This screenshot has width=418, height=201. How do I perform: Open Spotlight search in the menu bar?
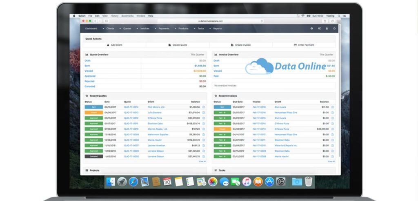(339, 16)
